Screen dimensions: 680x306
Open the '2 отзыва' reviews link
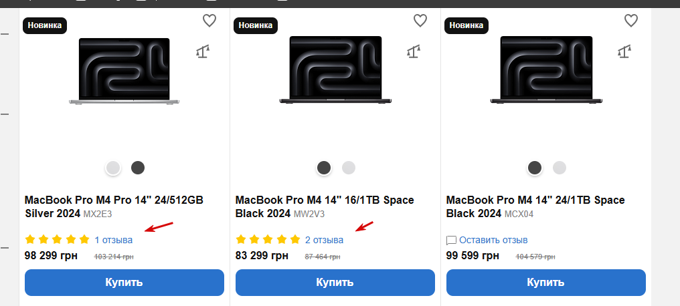tap(324, 240)
